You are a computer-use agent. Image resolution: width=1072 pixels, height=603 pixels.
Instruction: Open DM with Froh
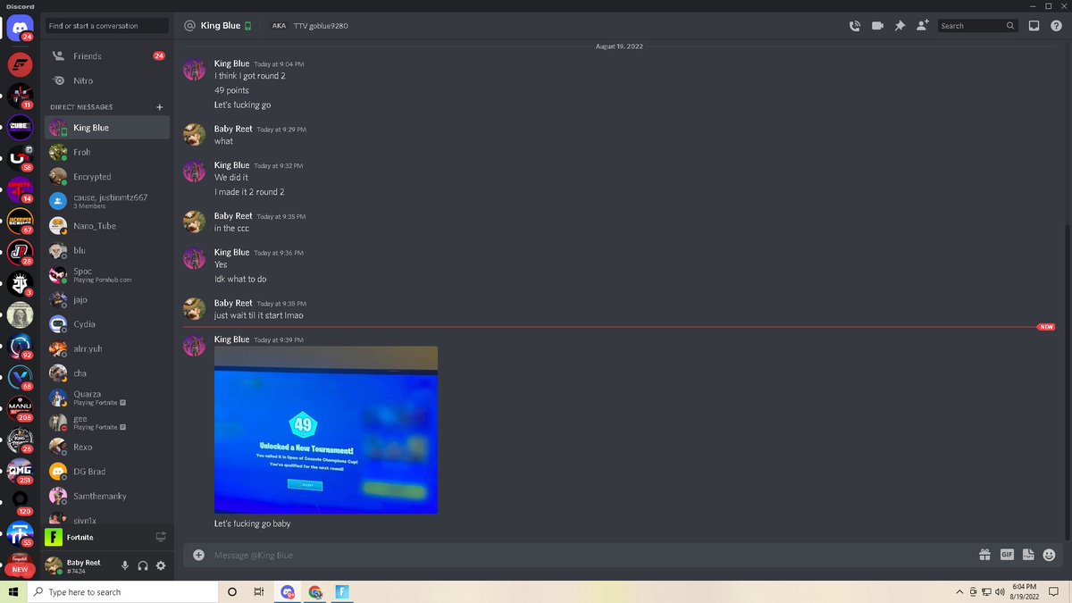point(107,152)
